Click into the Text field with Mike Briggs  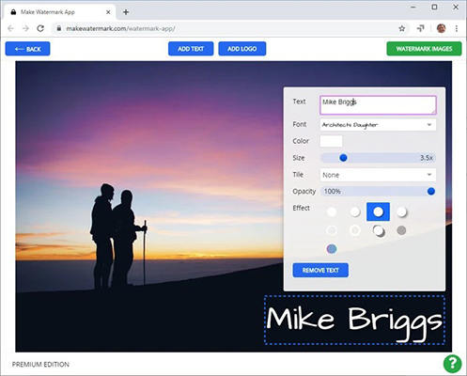point(378,105)
